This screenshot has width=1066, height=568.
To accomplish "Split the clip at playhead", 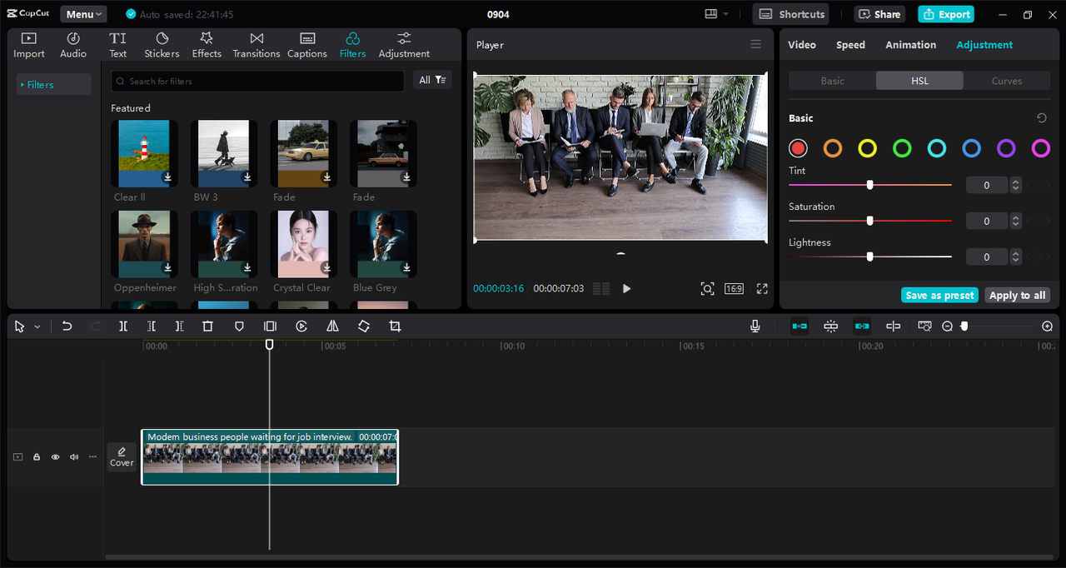I will coord(123,326).
